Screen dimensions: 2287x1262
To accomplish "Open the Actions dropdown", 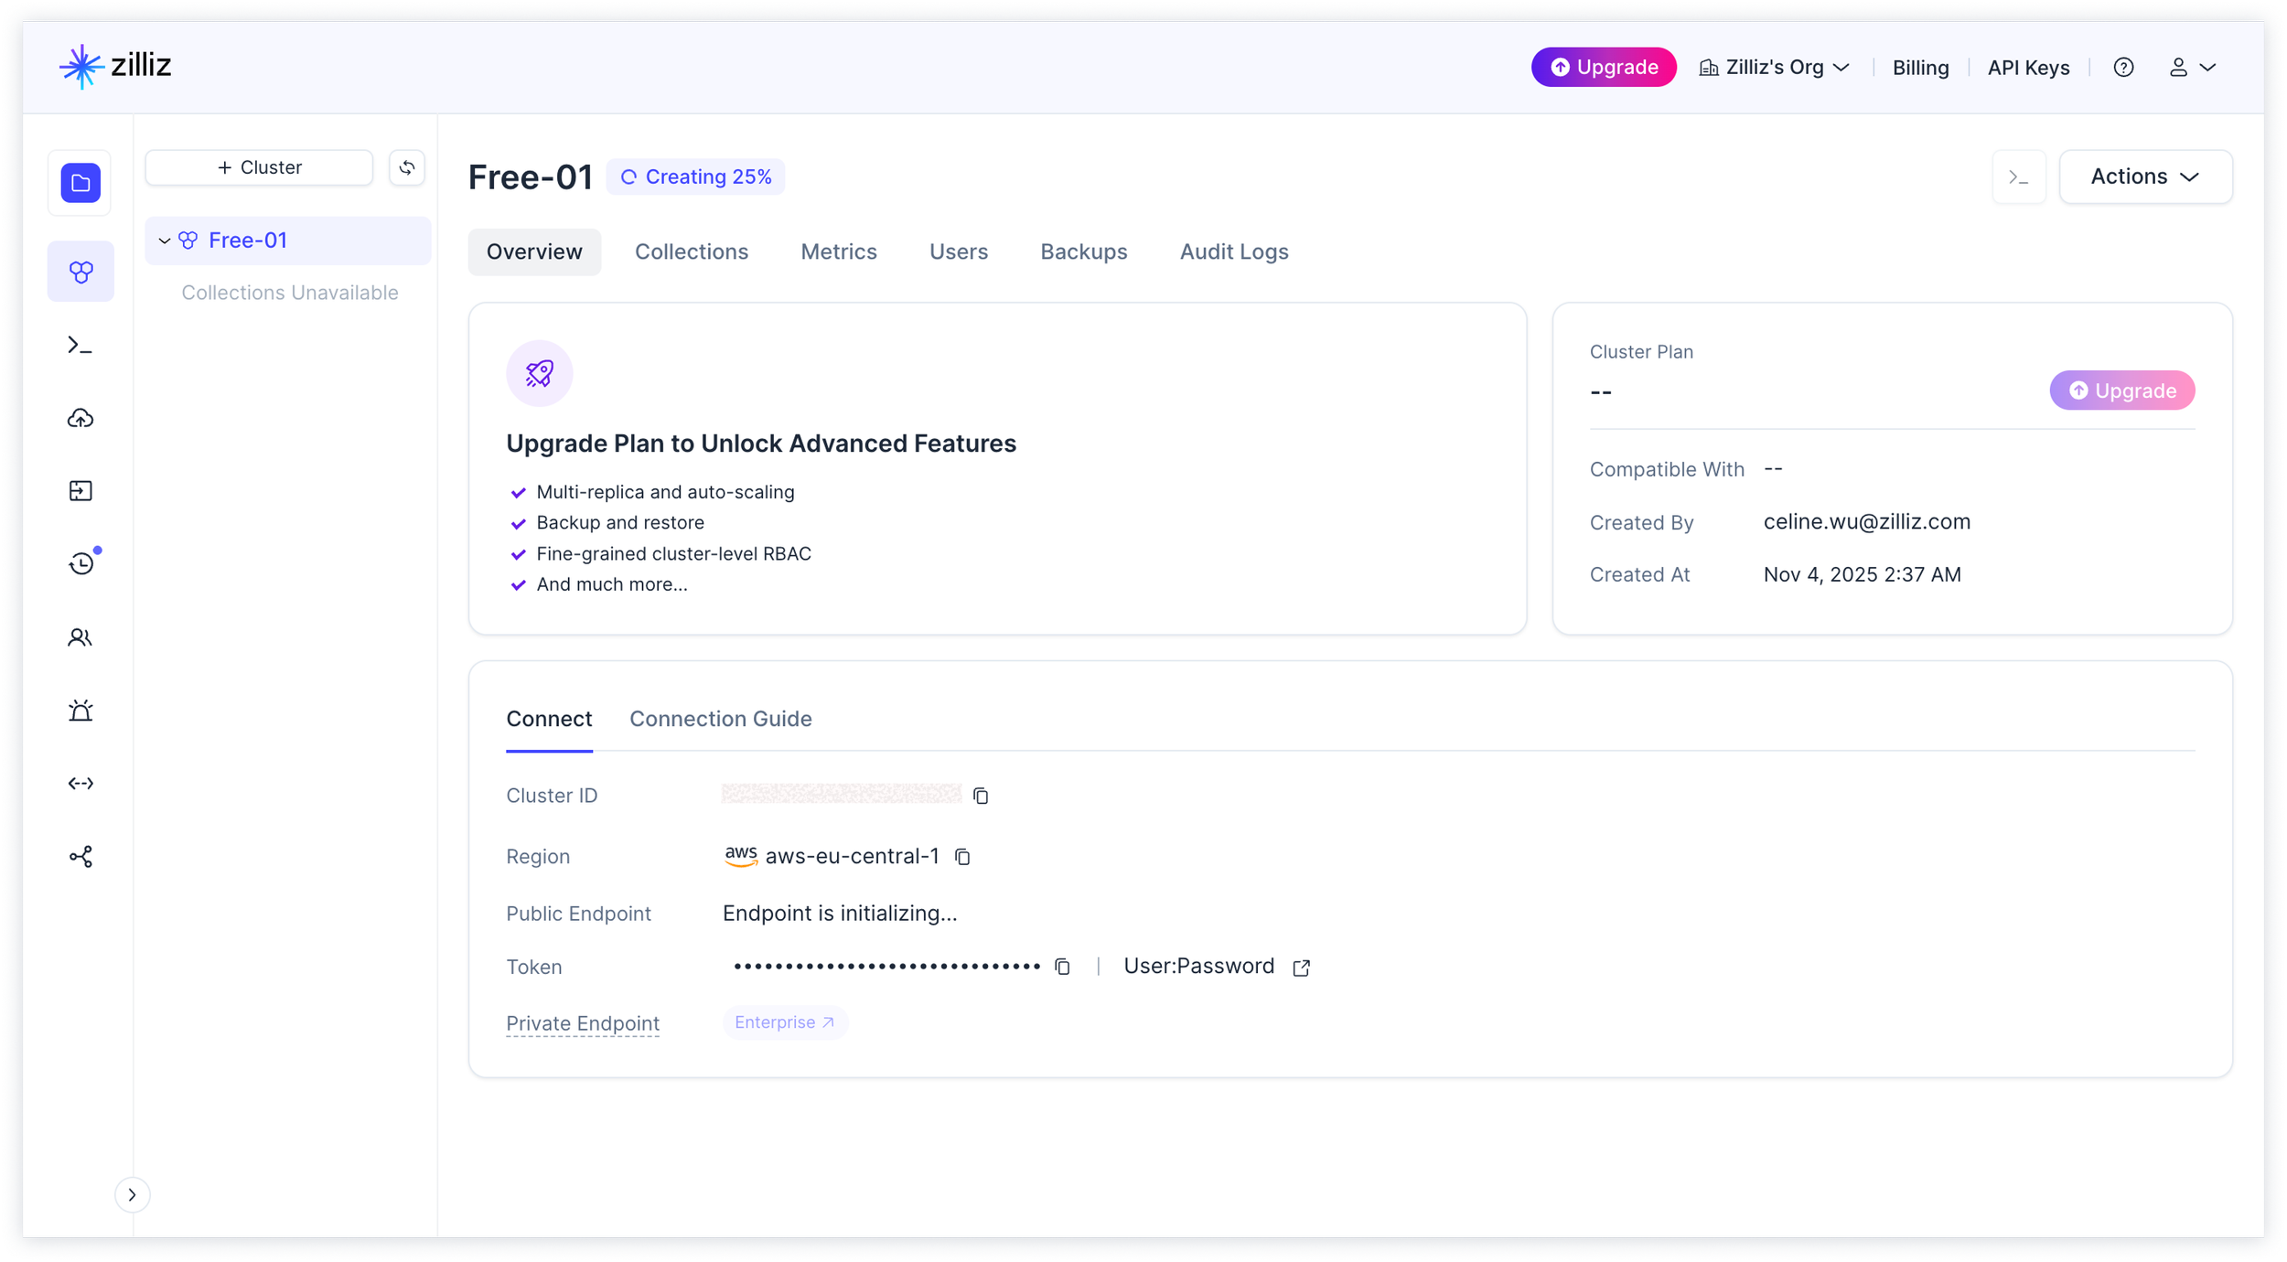I will click(2144, 176).
